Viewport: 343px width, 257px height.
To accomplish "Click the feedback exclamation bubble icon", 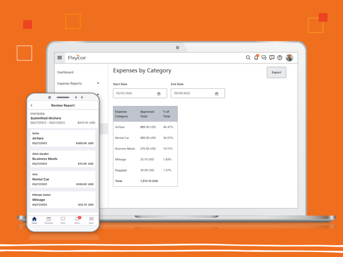I will (x=272, y=58).
